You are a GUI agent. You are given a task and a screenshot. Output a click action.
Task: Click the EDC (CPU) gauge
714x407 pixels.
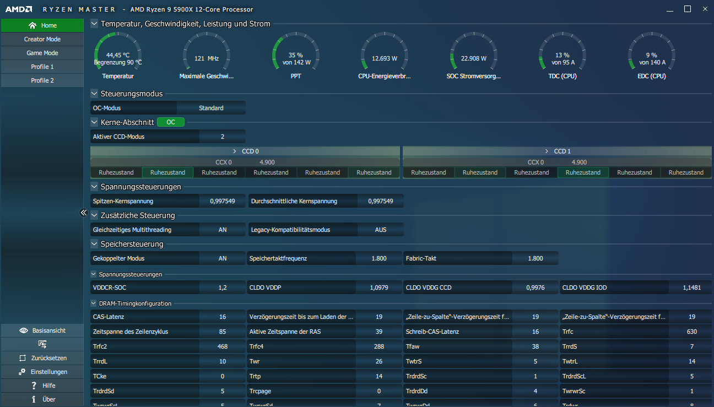[x=651, y=56]
